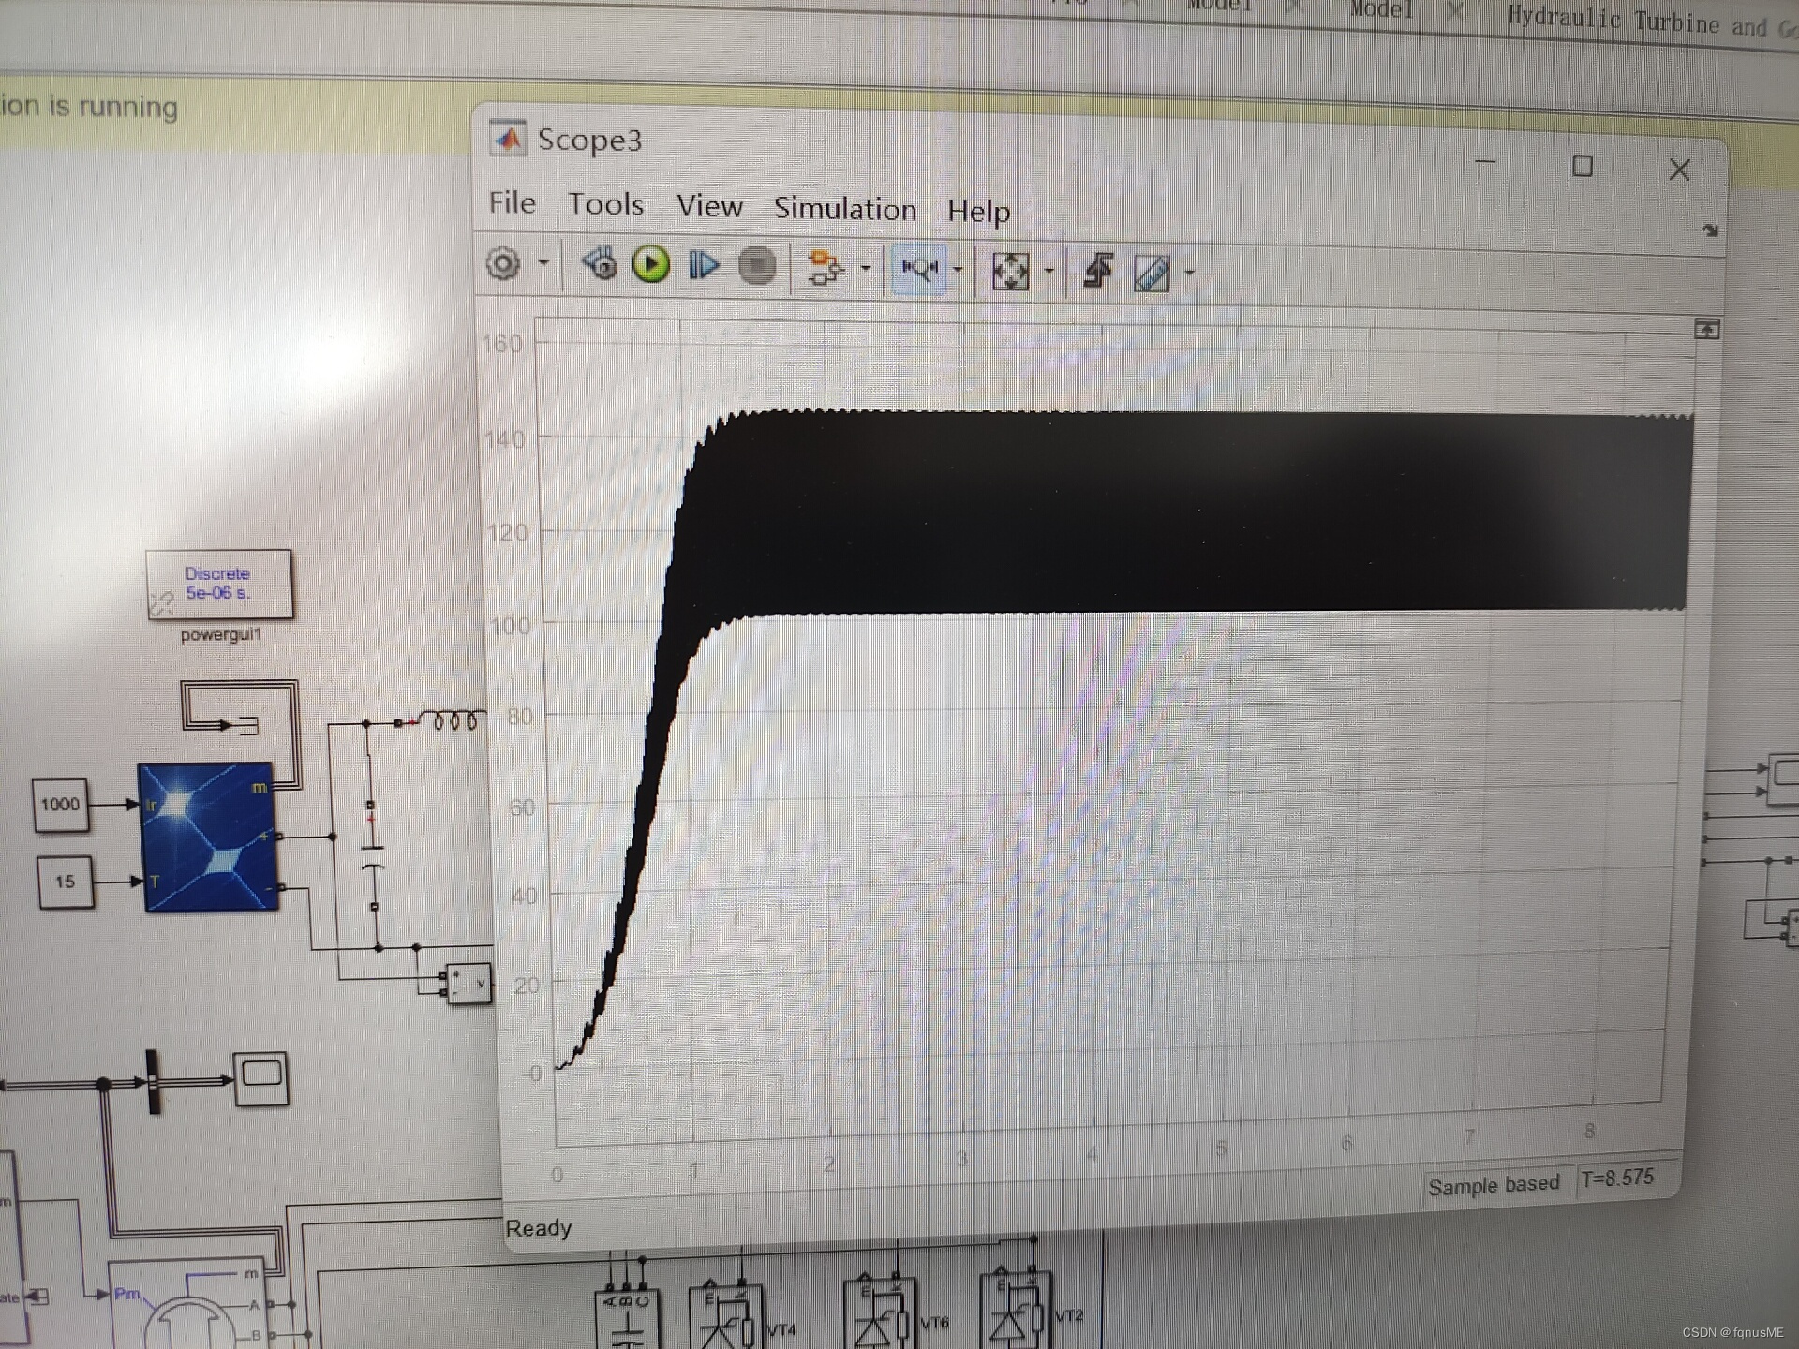
Task: Click the Stop simulation icon
Action: [757, 266]
